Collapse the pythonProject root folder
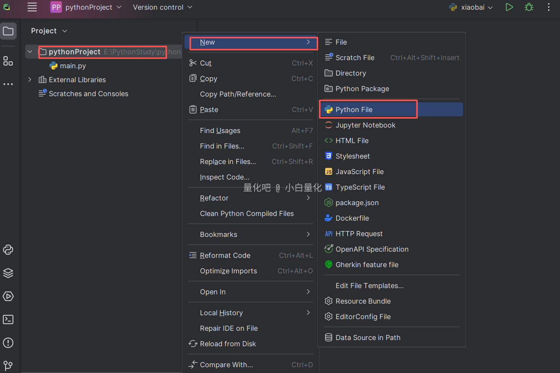Screen dimensions: 560x373 pos(30,52)
